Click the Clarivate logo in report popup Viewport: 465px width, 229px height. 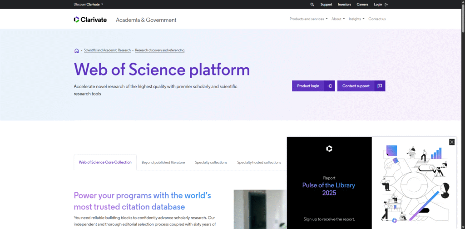coord(329,149)
